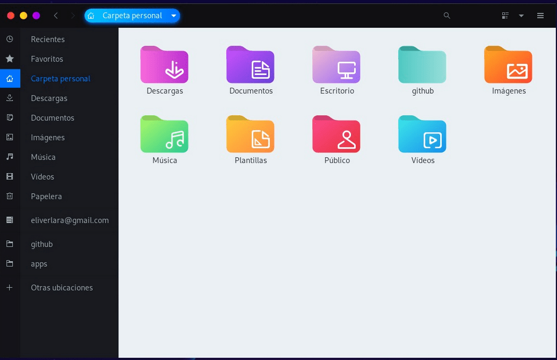The width and height of the screenshot is (557, 360).
Task: Go to Imágenes in the sidebar
Action: [x=48, y=137]
